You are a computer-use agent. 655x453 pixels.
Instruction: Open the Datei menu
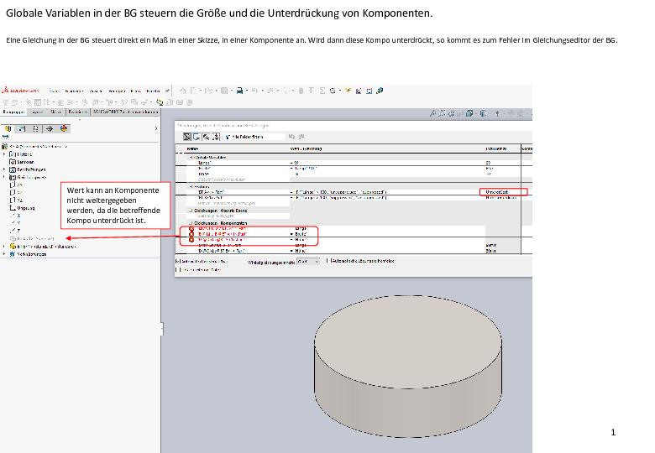(x=55, y=91)
